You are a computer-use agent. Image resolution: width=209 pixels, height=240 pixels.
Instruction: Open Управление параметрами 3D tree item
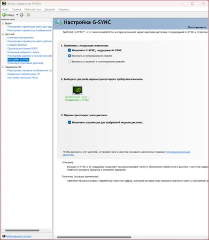coord(24,74)
